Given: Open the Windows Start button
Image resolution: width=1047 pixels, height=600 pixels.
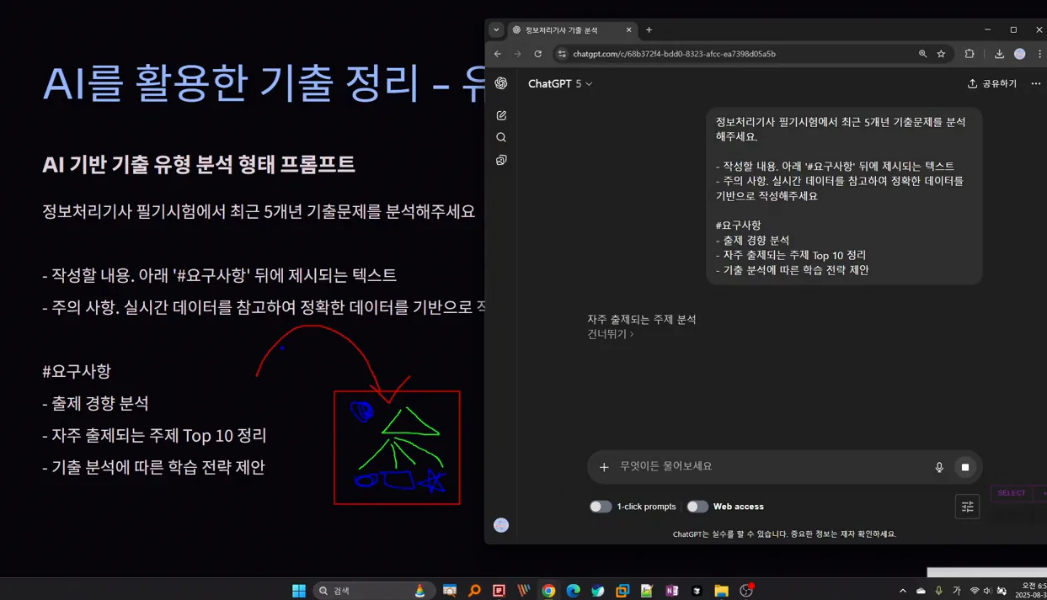Looking at the screenshot, I should click(299, 591).
